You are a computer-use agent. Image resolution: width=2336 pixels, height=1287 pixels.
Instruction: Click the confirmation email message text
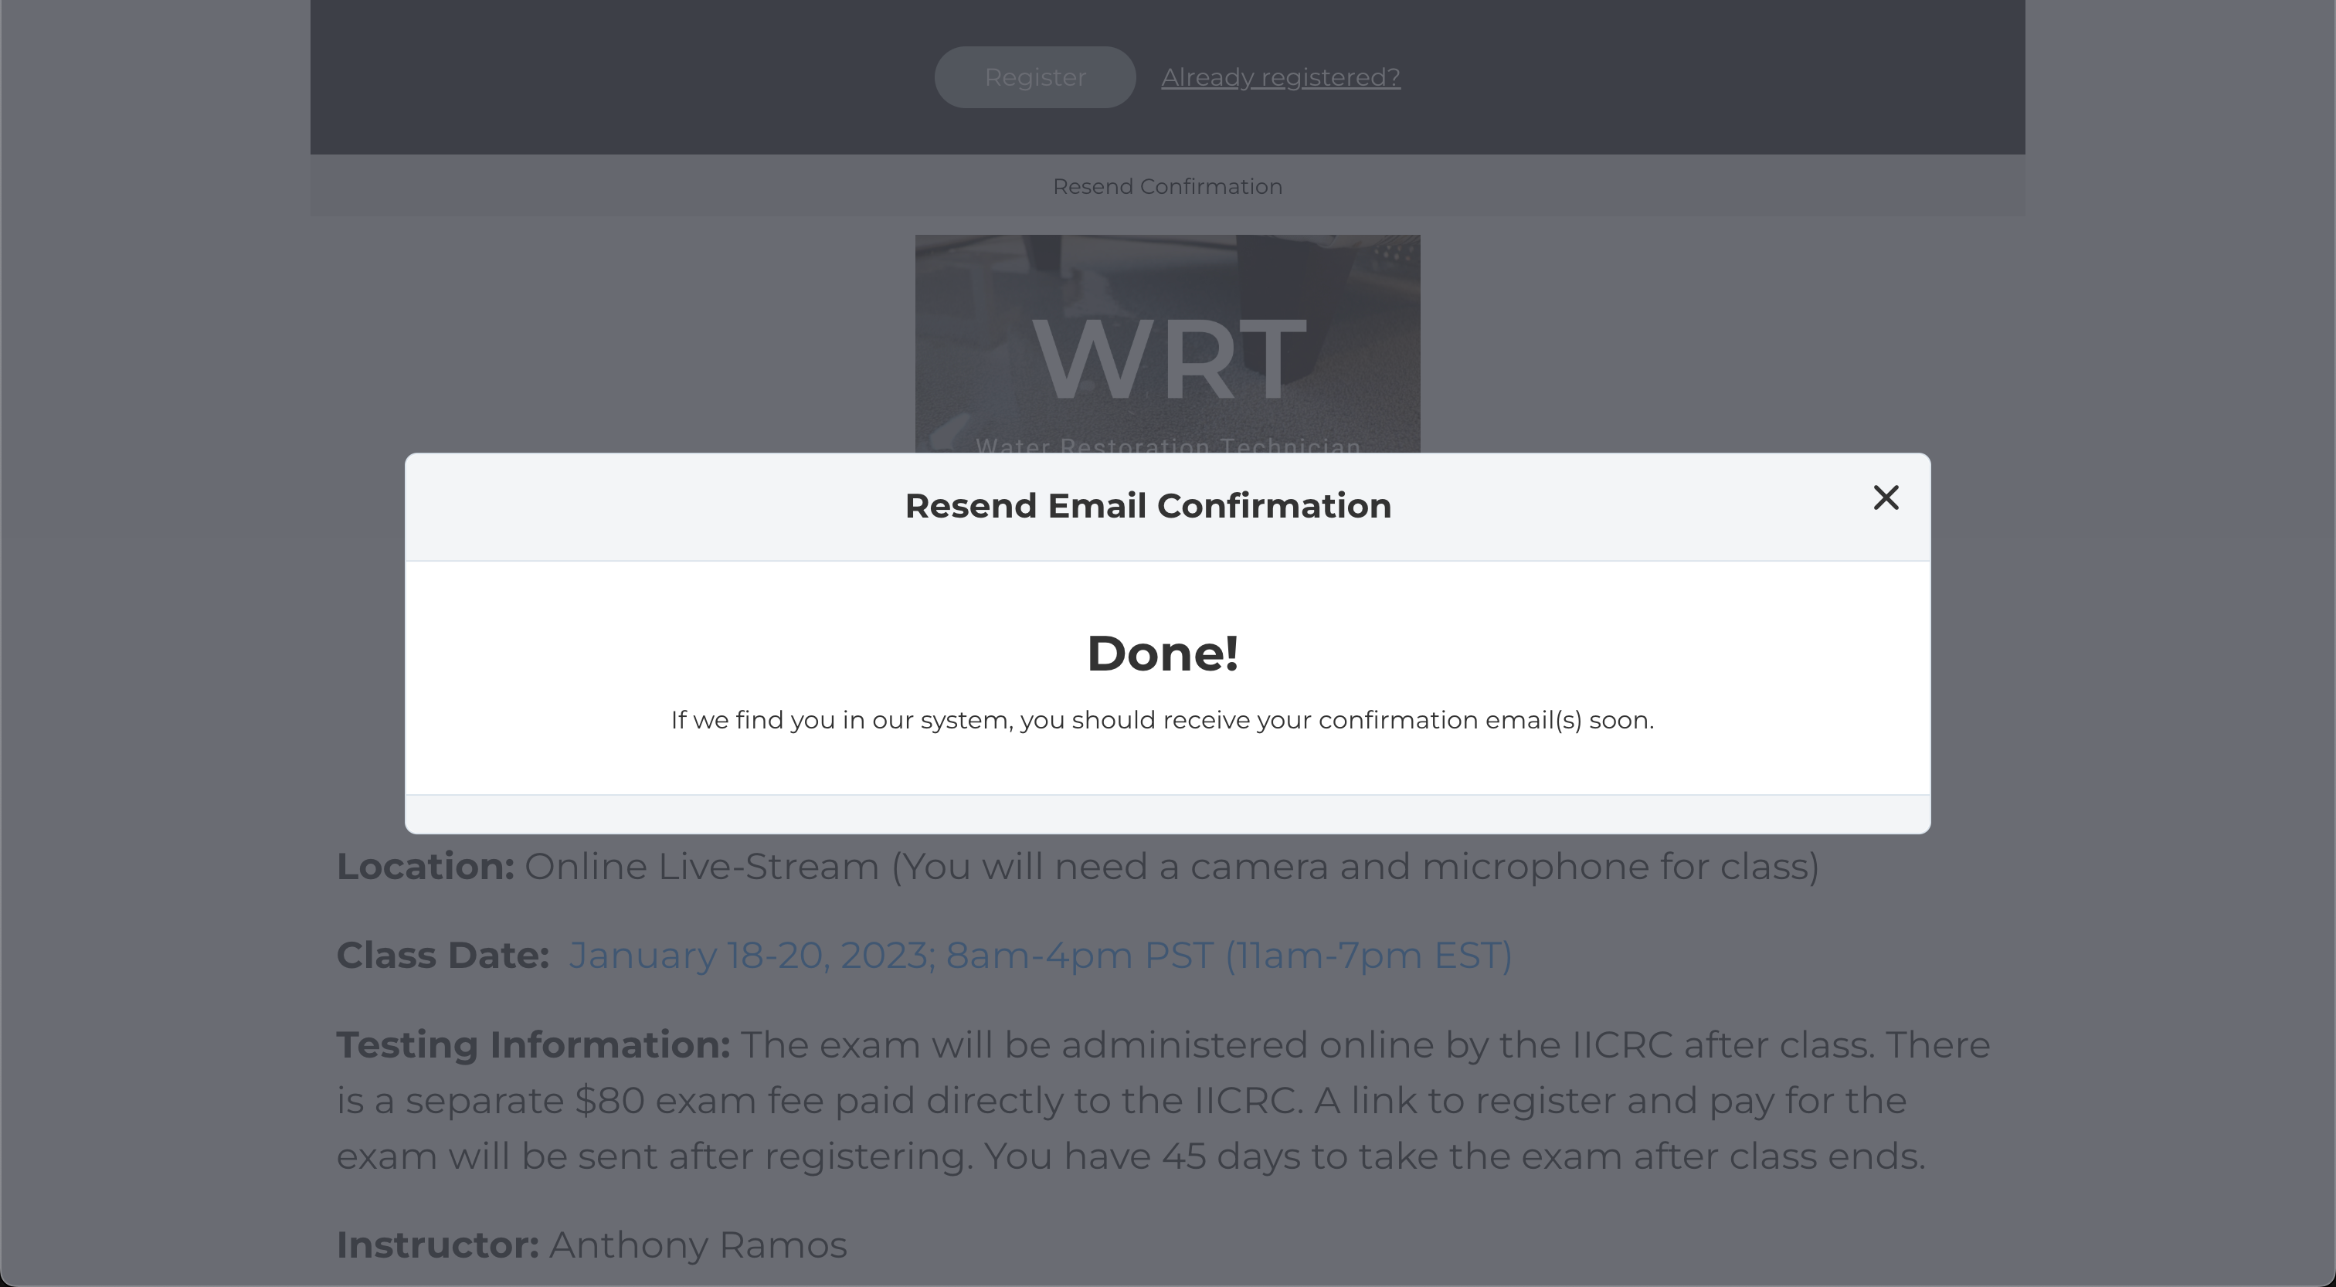coord(1162,720)
